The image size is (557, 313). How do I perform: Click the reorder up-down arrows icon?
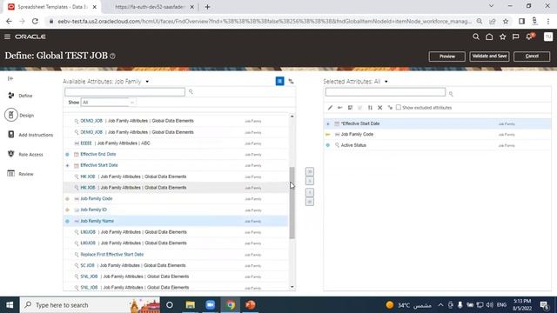[370, 108]
